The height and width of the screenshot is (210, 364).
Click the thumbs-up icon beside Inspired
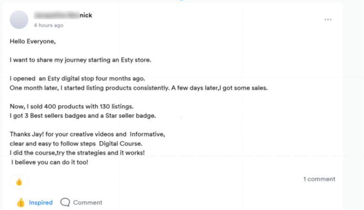(x=21, y=202)
